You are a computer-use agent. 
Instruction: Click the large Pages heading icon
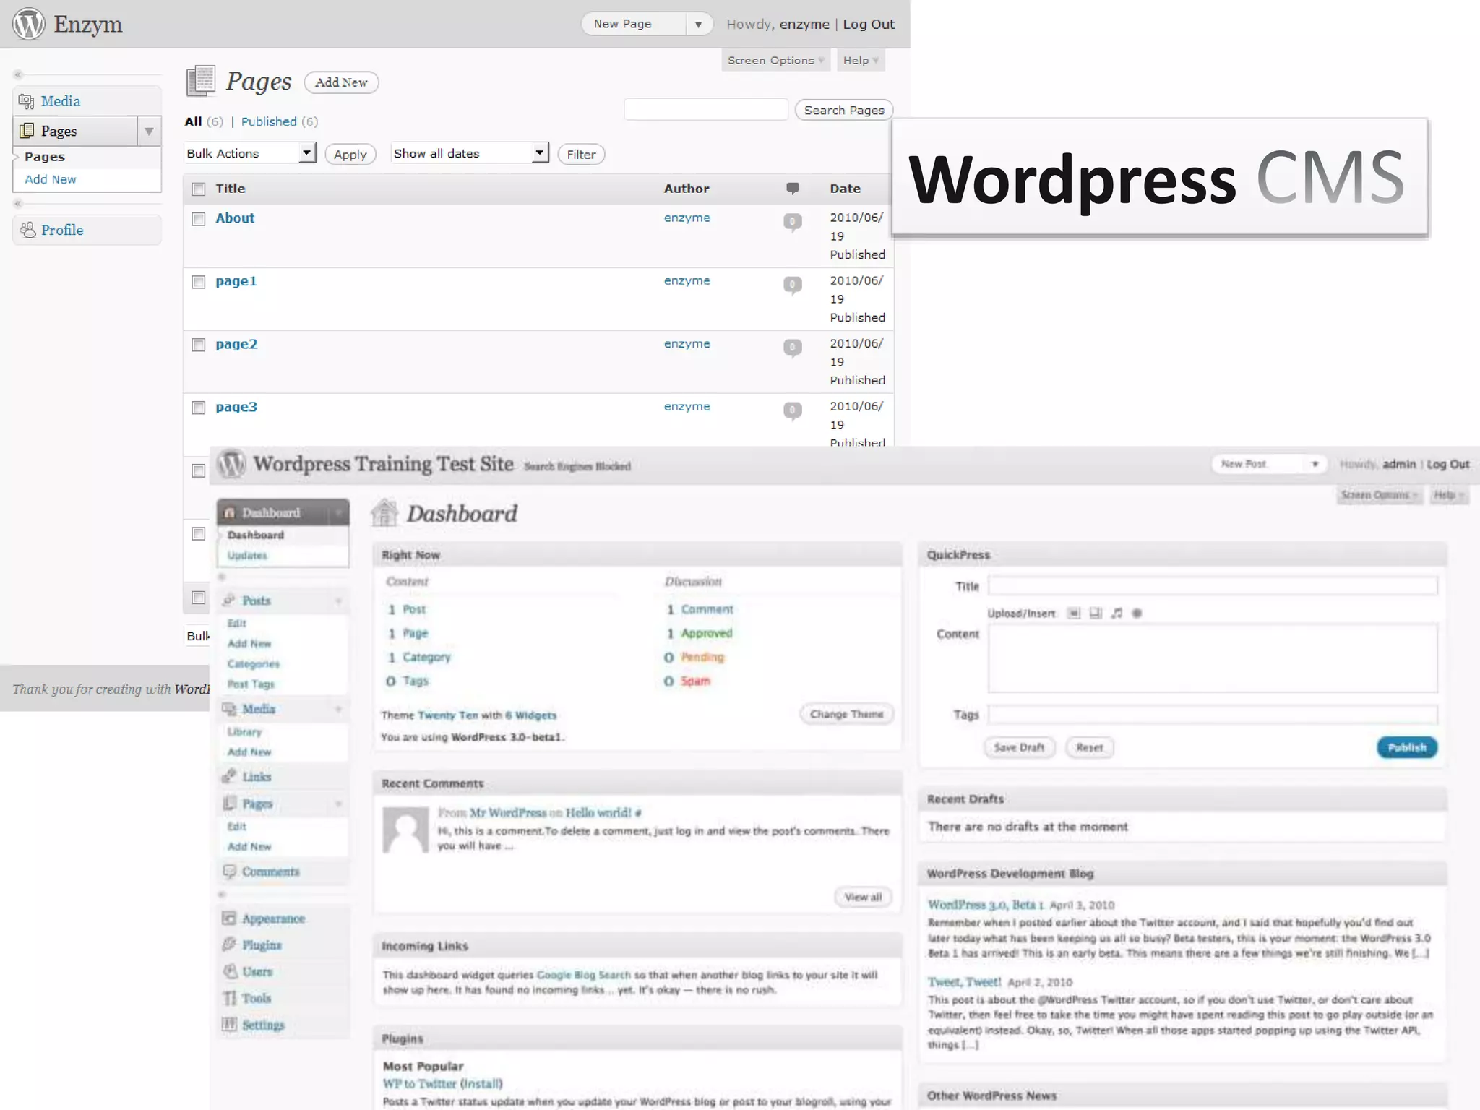(x=201, y=81)
